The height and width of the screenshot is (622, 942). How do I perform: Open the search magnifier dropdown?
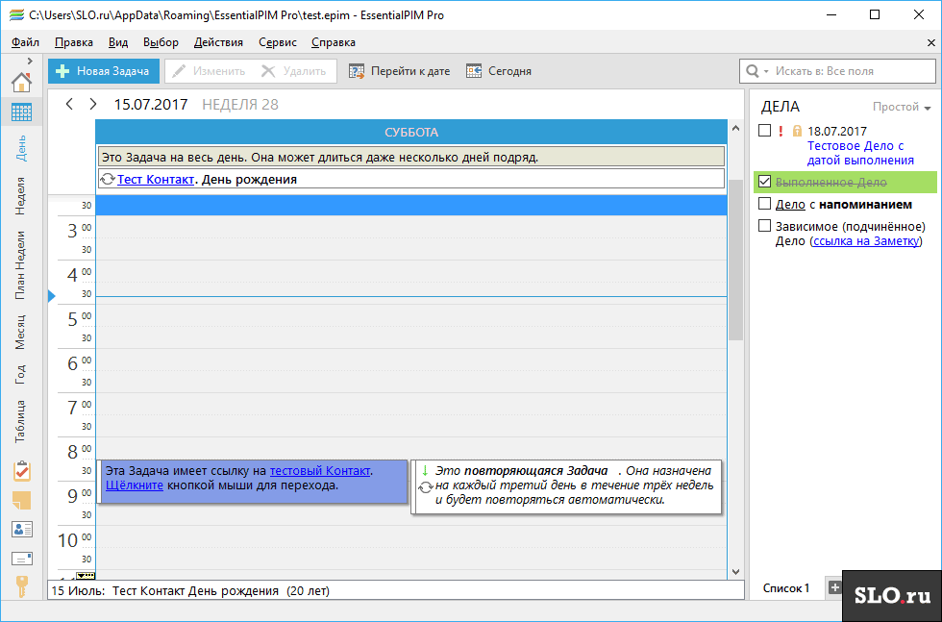coord(757,71)
